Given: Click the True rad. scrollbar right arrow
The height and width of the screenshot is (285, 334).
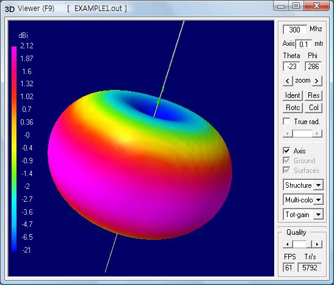Looking at the screenshot, I should (x=317, y=134).
